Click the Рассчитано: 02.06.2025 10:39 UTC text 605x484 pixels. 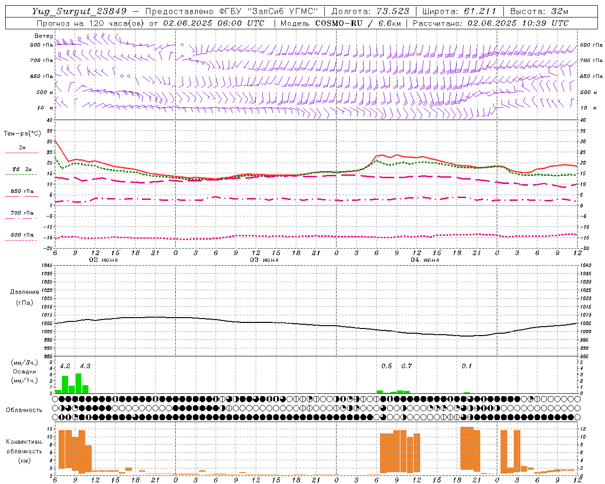[x=491, y=23]
